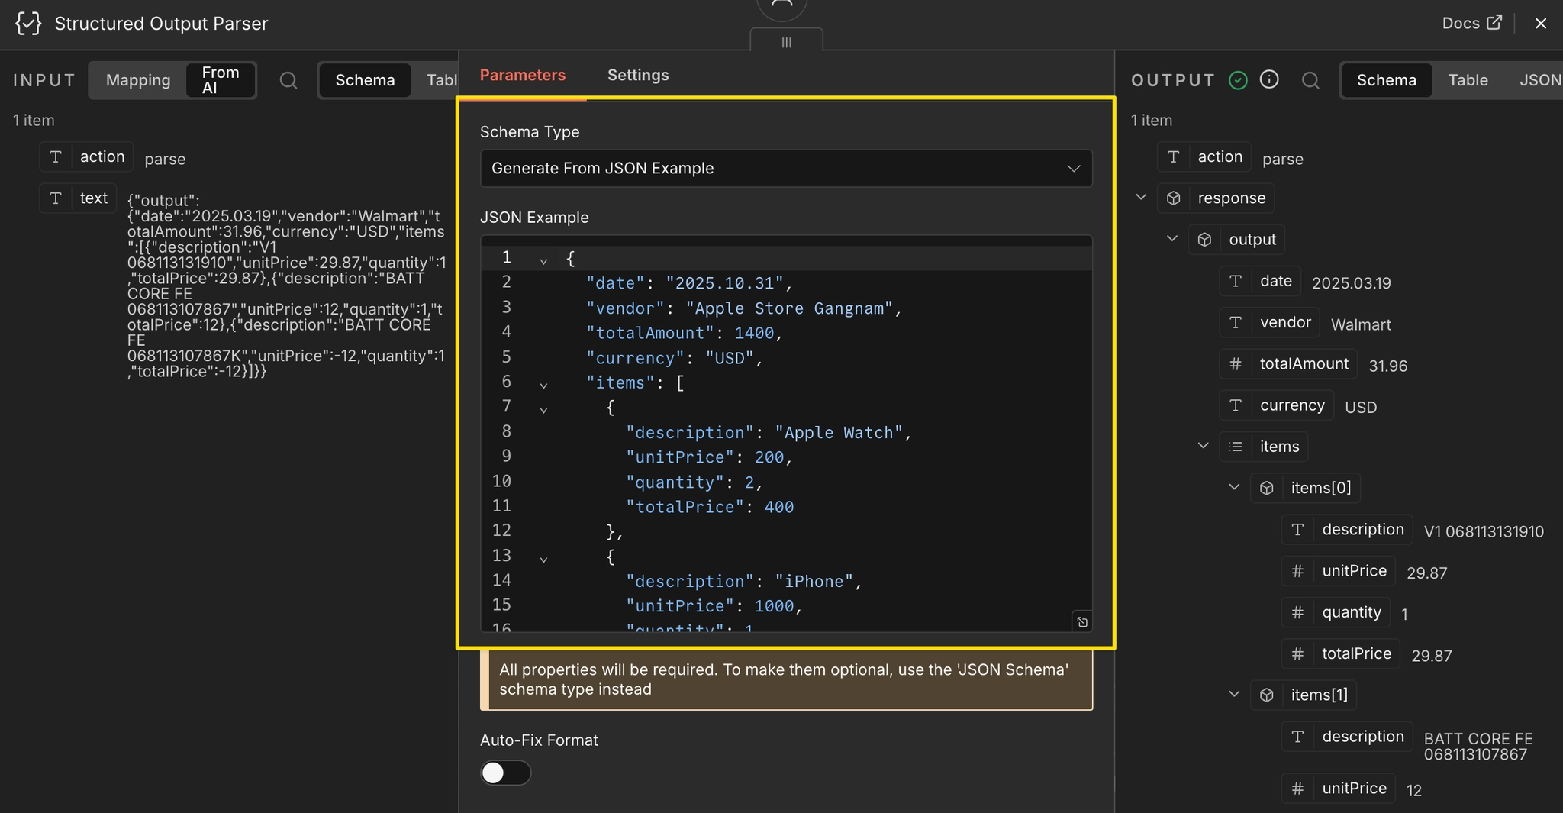
Task: Click into the JSON Example code editor vendor line
Action: coord(743,308)
